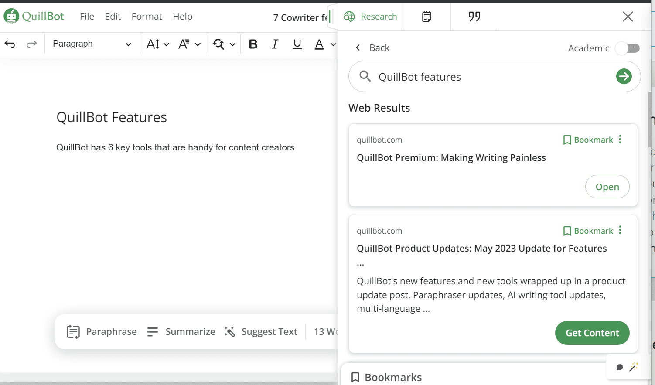This screenshot has width=655, height=385.
Task: Open the Format menu
Action: (147, 17)
